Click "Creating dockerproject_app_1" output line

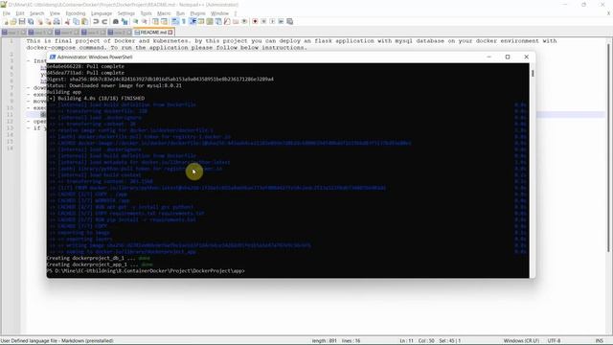(x=100, y=264)
